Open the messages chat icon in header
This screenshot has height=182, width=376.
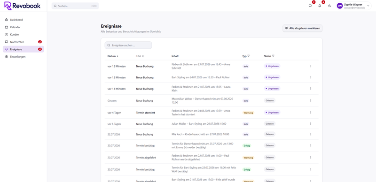(310, 6)
